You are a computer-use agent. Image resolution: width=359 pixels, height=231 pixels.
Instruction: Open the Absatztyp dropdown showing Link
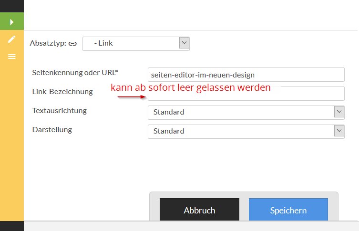tap(136, 43)
